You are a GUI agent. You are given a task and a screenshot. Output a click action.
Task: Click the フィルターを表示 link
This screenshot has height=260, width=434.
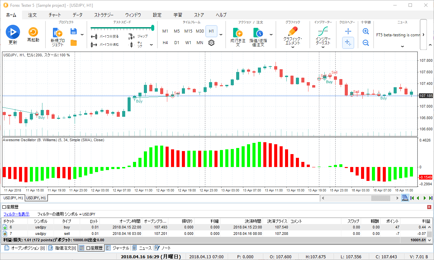coord(16,214)
